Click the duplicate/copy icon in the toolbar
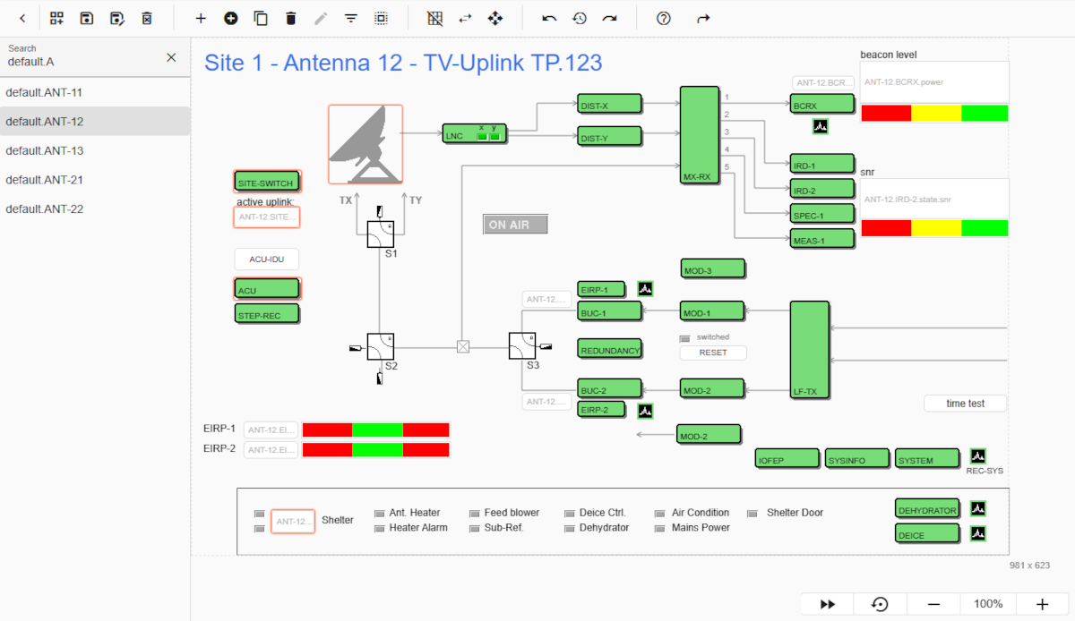 pyautogui.click(x=262, y=18)
